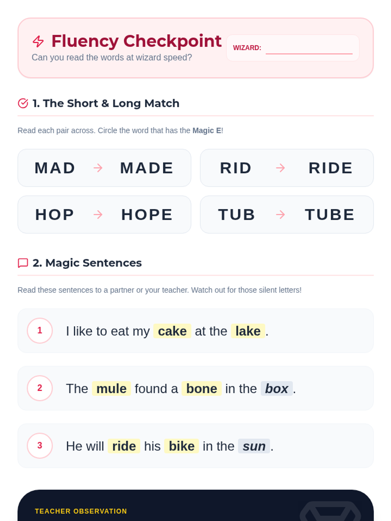Viewport: 391px width, 521px height.
Task: Click the speech bubble icon by Magic Sentences
Action: tap(23, 263)
